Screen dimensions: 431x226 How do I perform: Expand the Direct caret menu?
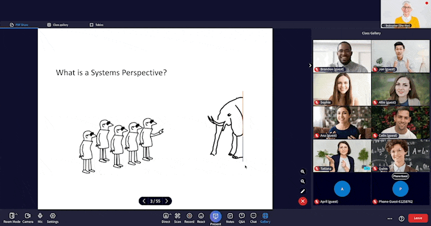click(x=170, y=215)
